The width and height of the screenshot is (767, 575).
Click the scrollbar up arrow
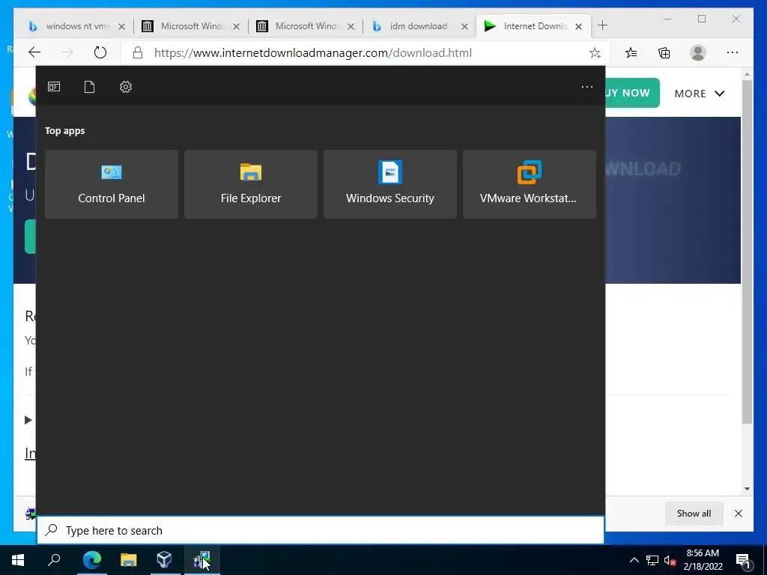(x=747, y=74)
